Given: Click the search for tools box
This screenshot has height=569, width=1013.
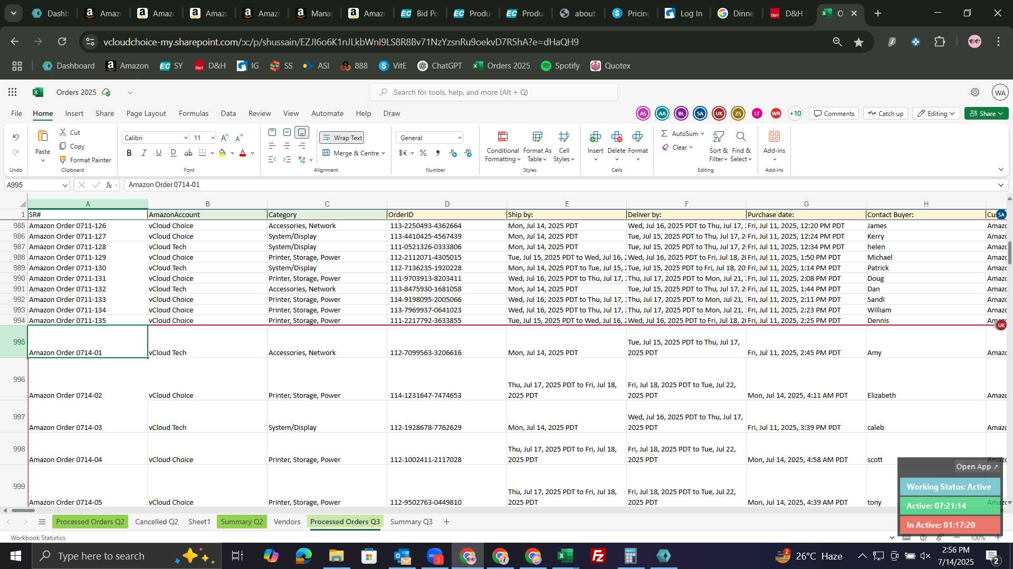Looking at the screenshot, I should tap(494, 92).
